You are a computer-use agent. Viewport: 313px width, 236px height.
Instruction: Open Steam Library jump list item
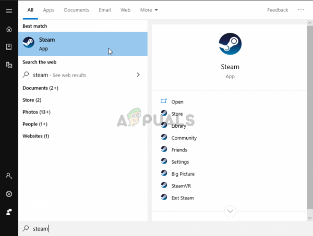pyautogui.click(x=178, y=126)
